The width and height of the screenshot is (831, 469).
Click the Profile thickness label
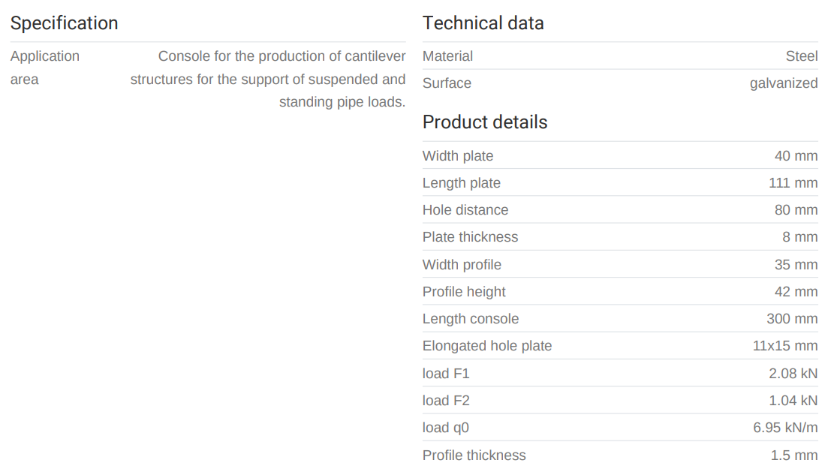(474, 455)
